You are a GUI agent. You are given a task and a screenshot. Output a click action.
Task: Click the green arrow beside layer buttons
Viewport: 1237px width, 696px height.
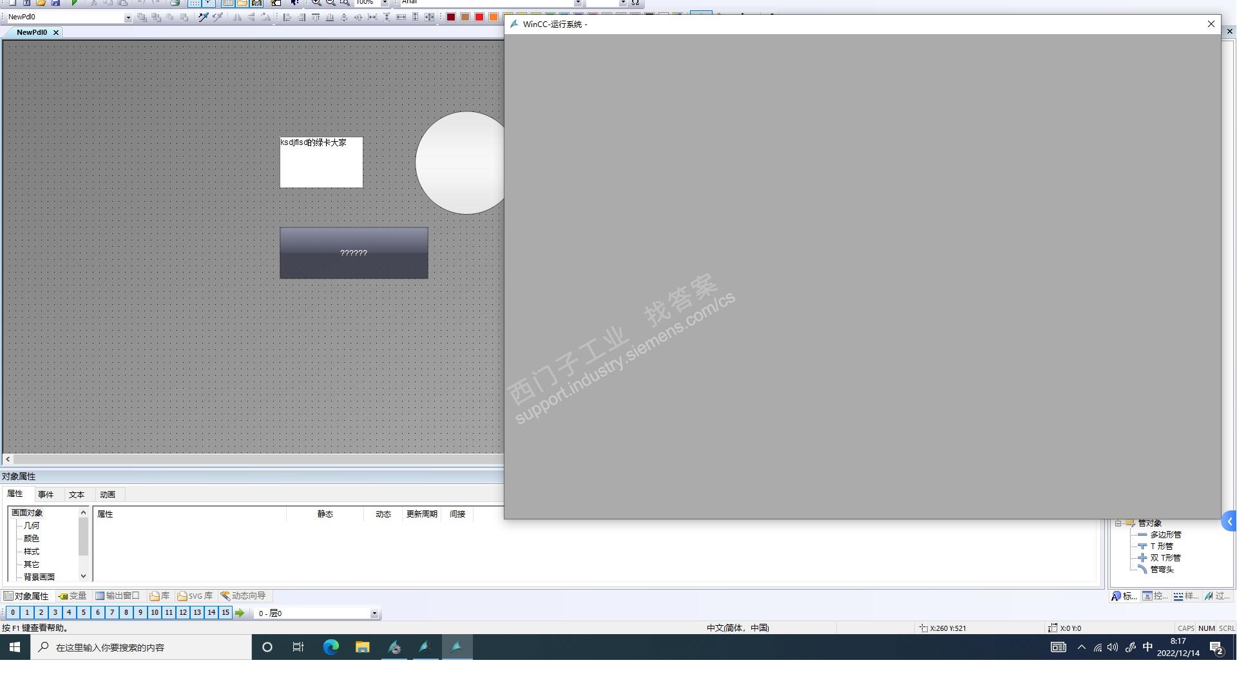[240, 613]
